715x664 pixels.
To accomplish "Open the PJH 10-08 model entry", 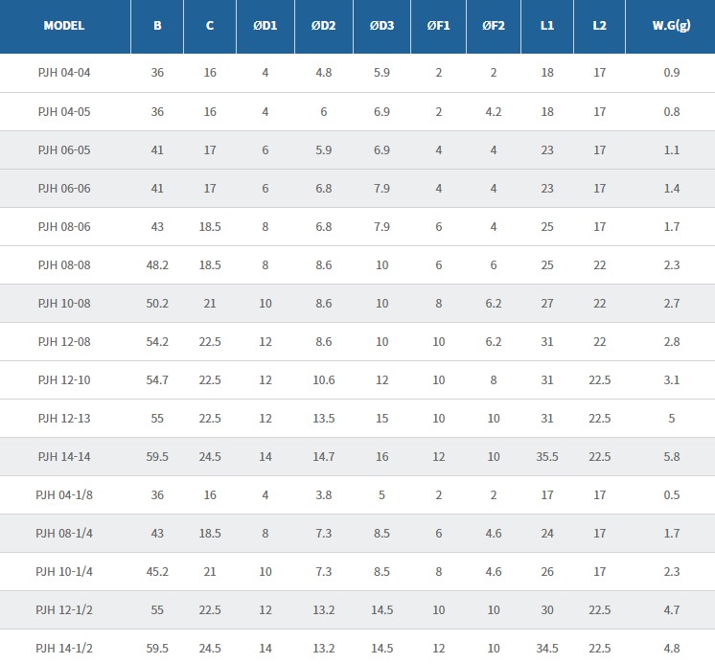I will 64,304.
